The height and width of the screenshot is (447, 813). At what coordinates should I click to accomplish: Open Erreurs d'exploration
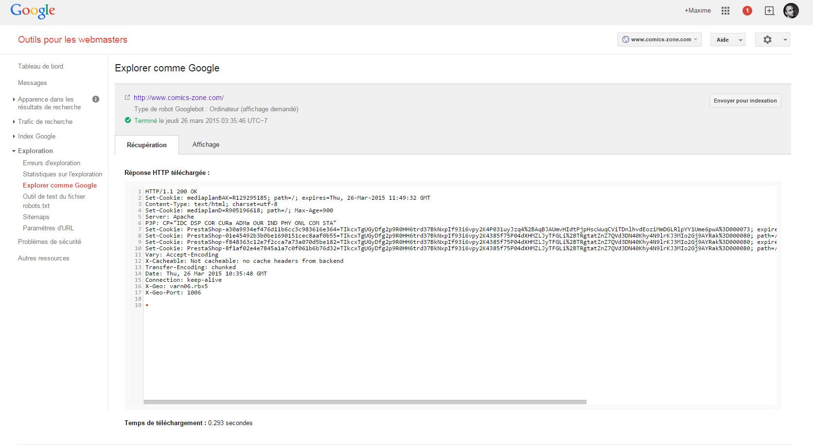52,163
